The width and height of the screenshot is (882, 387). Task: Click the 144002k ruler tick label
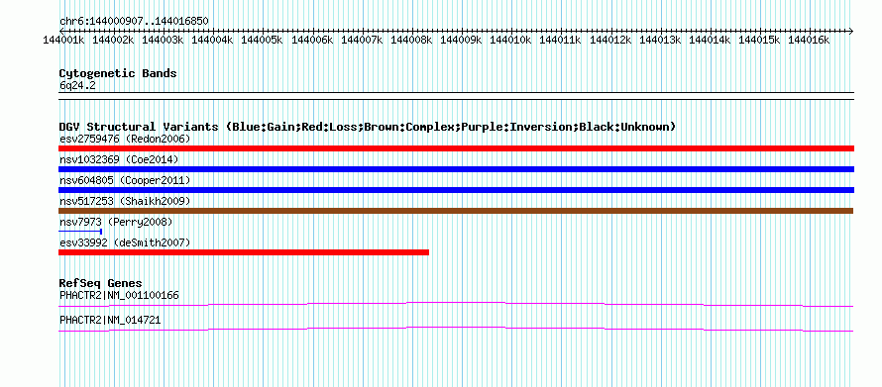click(113, 40)
